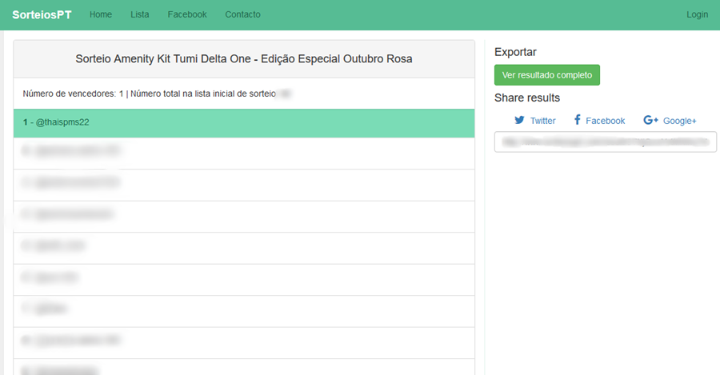Image resolution: width=720 pixels, height=375 pixels.
Task: Click the 'Exportar' section heading
Action: tap(515, 52)
